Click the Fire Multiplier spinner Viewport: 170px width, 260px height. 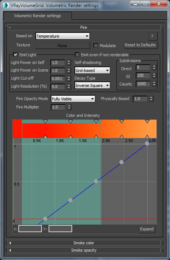tap(69, 107)
